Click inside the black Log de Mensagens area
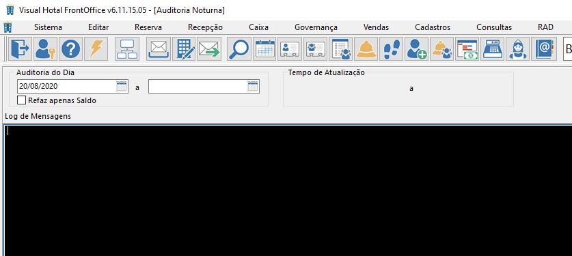Screen dimensions: 572x256 coord(288,190)
